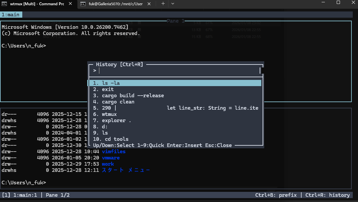Click the 2025-12-28 10:44 timestamp
The image size is (358, 202).
click(75, 151)
